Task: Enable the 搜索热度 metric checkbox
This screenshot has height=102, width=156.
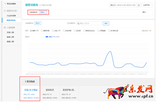Action: tap(42, 31)
